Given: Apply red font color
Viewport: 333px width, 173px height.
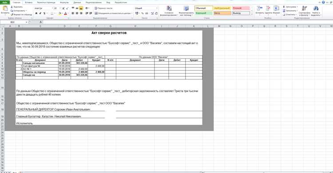Looking at the screenshot, I should (x=65, y=13).
